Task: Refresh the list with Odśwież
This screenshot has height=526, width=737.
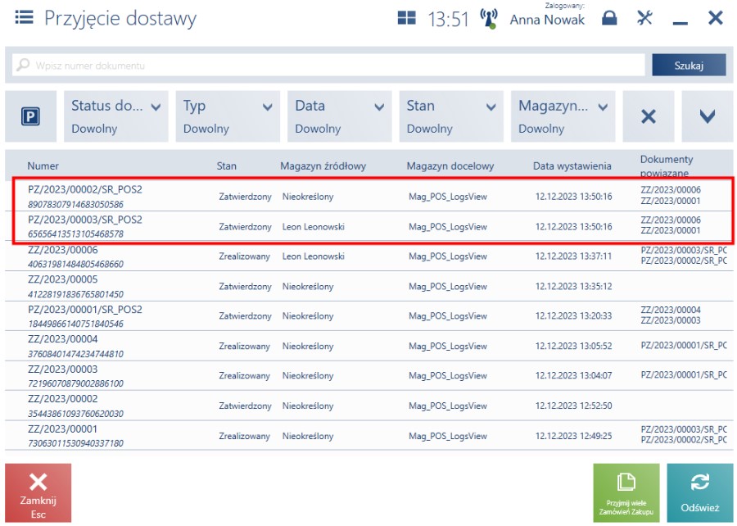Action: point(700,492)
